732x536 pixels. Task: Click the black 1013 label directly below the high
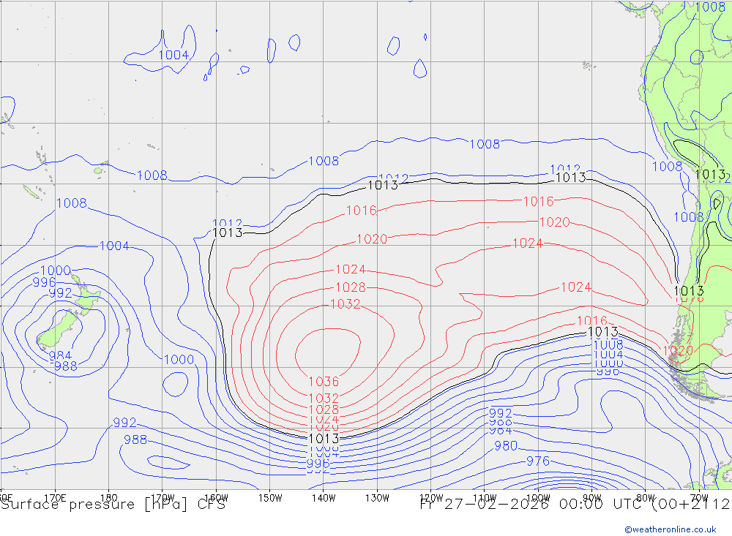click(324, 439)
